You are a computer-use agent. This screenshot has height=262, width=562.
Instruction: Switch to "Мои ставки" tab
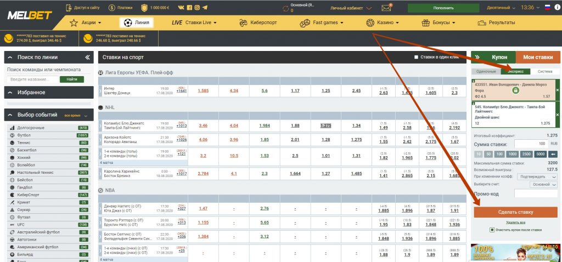click(x=537, y=57)
